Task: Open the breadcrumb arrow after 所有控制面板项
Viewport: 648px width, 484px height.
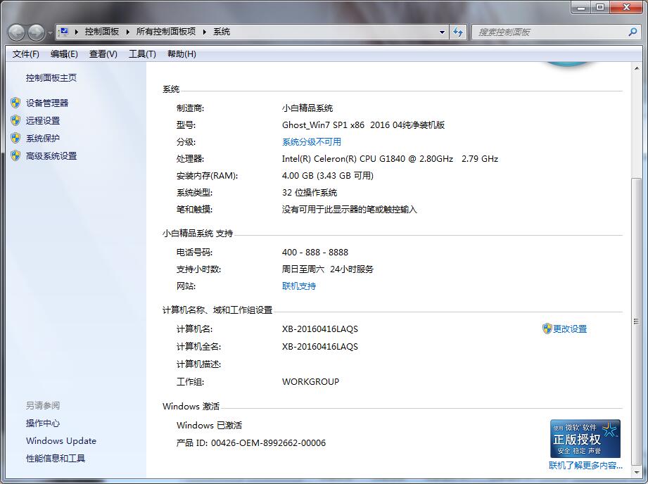Action: (x=205, y=32)
